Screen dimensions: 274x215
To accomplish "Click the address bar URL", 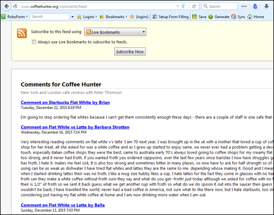I will coord(54,7).
